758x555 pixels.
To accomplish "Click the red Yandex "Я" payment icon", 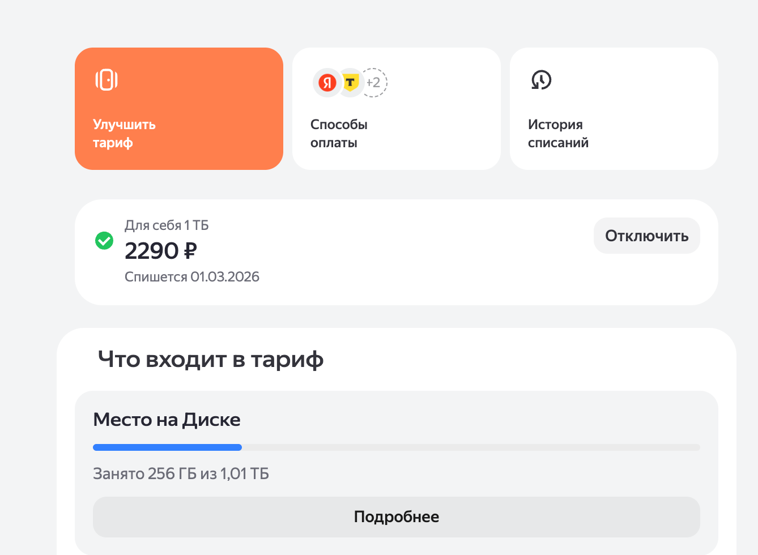I will pos(327,83).
